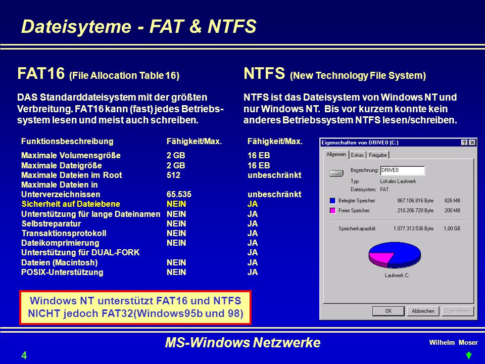This screenshot has height=364, width=485.
Task: Confirm the dialog with OK
Action: click(388, 311)
